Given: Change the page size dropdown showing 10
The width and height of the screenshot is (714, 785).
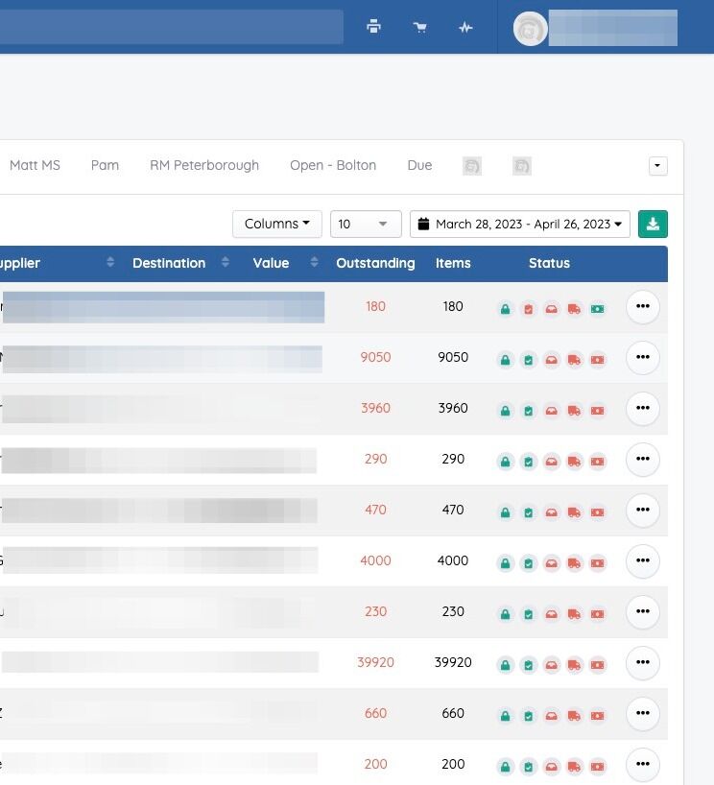Looking at the screenshot, I should pos(366,224).
